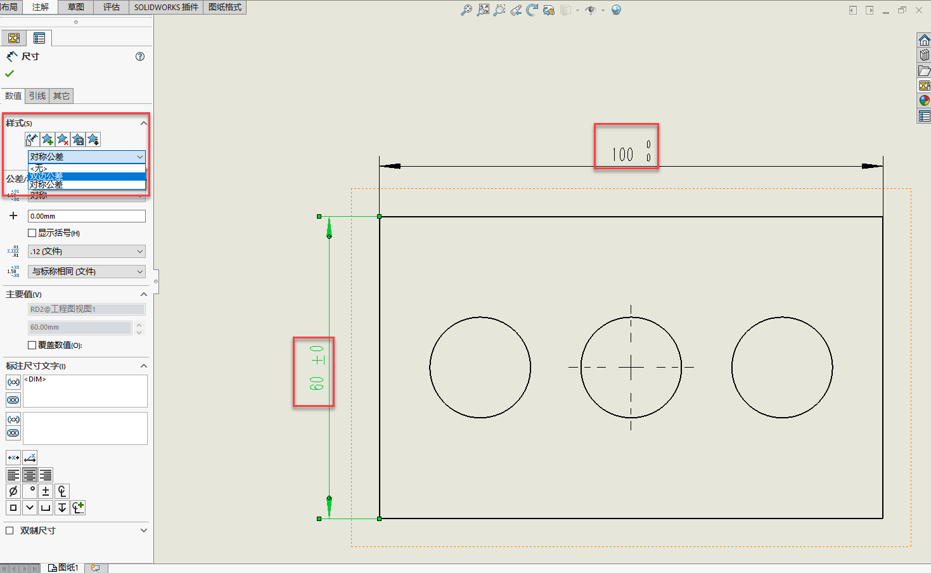Collapse the 主要值 section
The height and width of the screenshot is (573, 931).
coord(144,295)
